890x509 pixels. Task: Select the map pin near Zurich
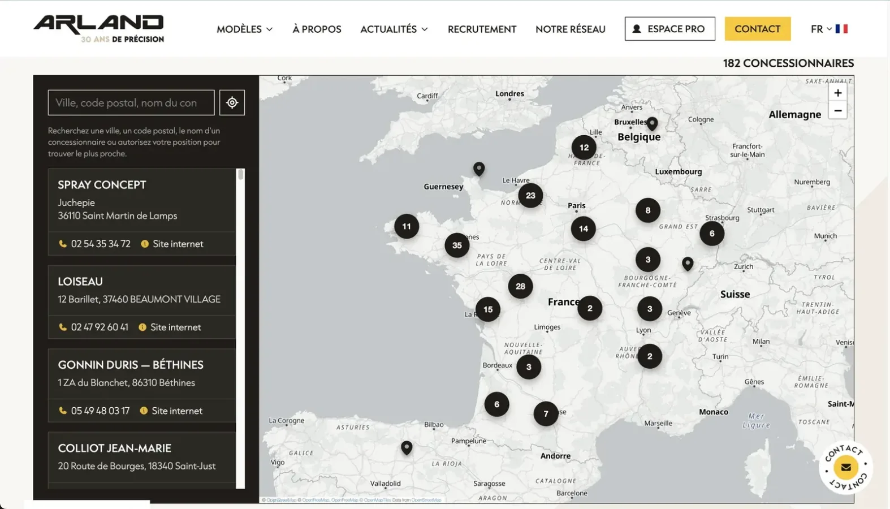(688, 264)
